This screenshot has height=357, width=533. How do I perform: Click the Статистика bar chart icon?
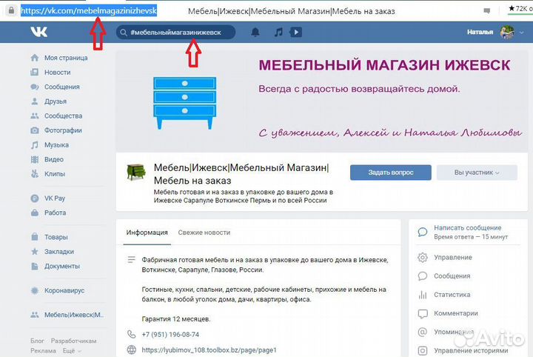pyautogui.click(x=422, y=295)
